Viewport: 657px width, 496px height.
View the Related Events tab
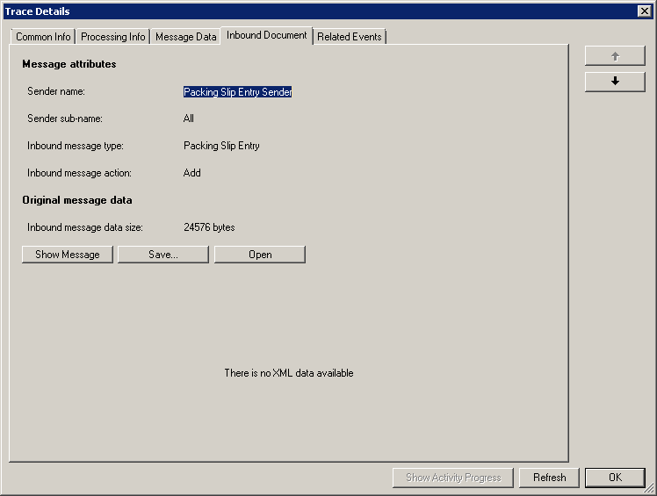click(349, 37)
